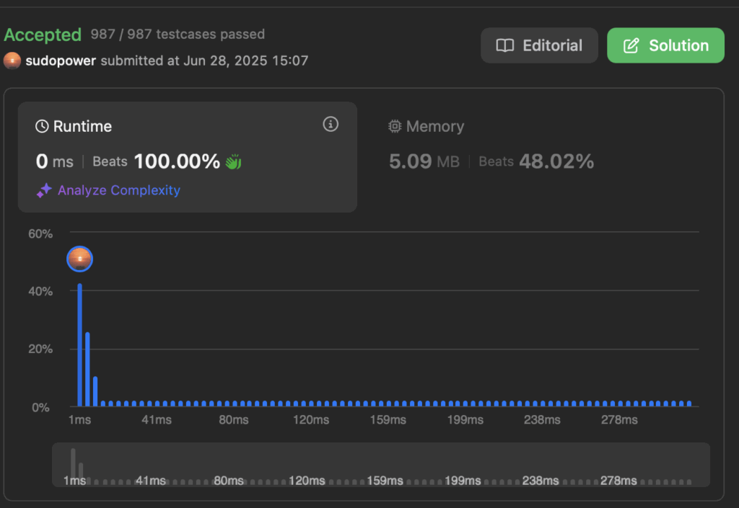Viewport: 739px width, 508px height.
Task: Click the 120ms label on the main chart axis
Action: click(x=311, y=419)
